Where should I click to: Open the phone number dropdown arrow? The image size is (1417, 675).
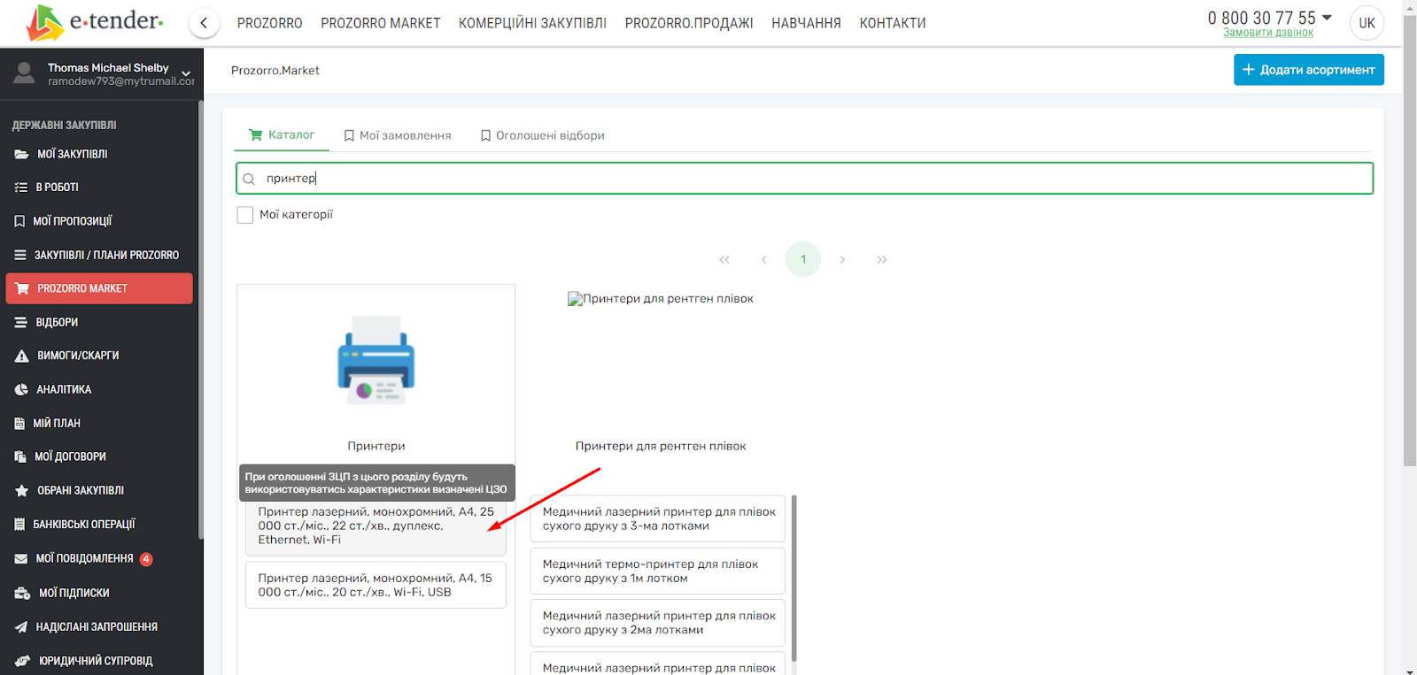pos(1327,18)
